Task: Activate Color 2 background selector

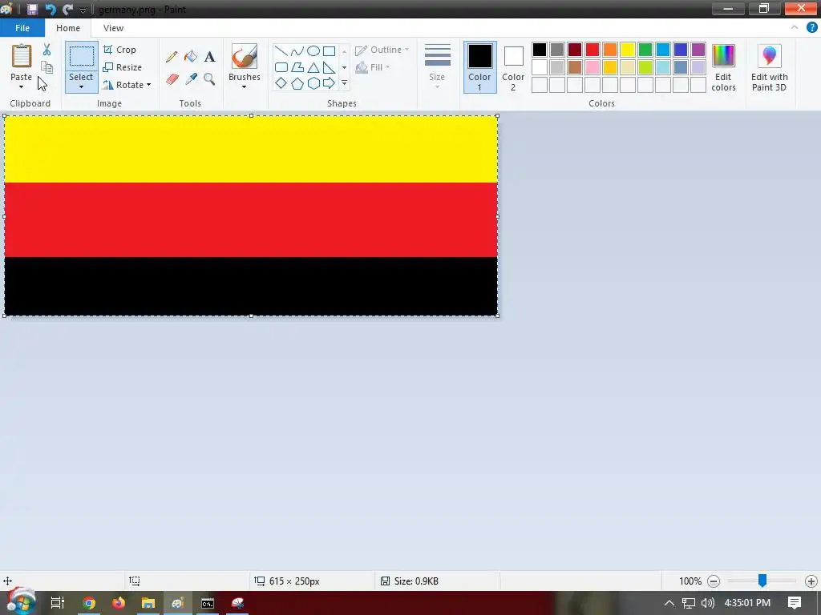Action: pyautogui.click(x=513, y=67)
